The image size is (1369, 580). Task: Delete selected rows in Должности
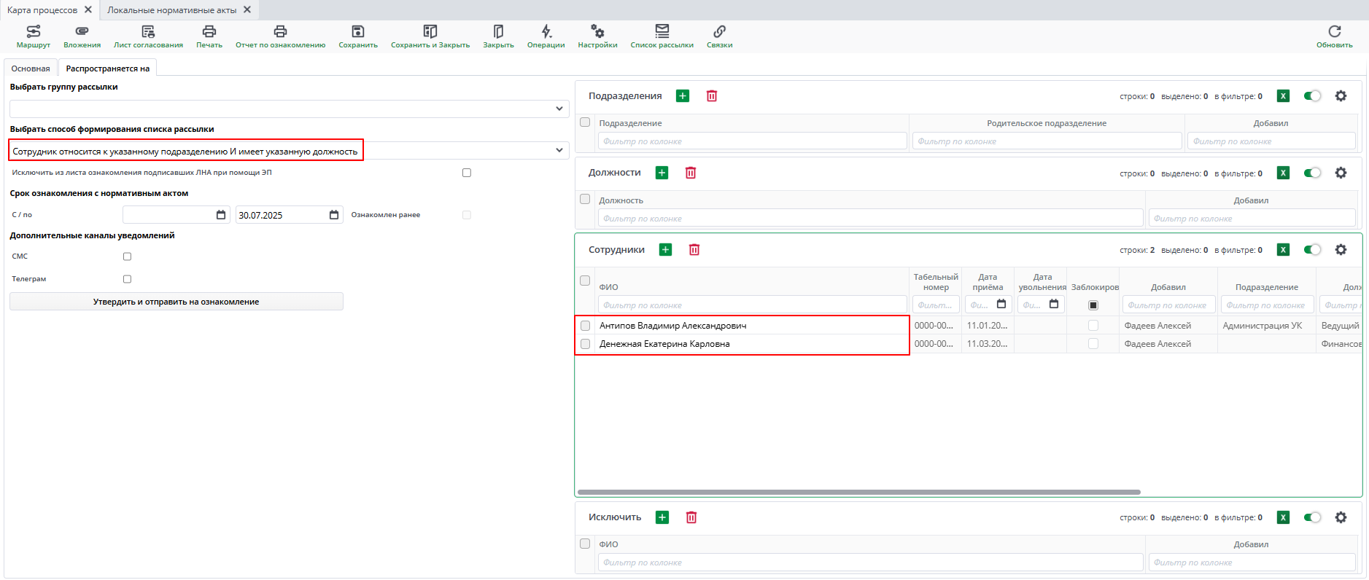point(691,173)
